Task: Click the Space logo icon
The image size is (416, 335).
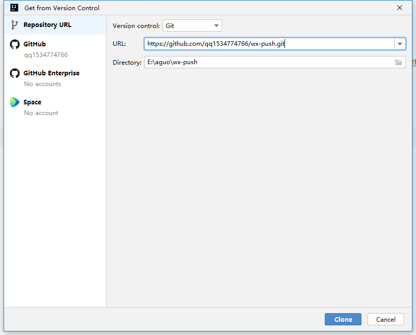Action: point(15,102)
